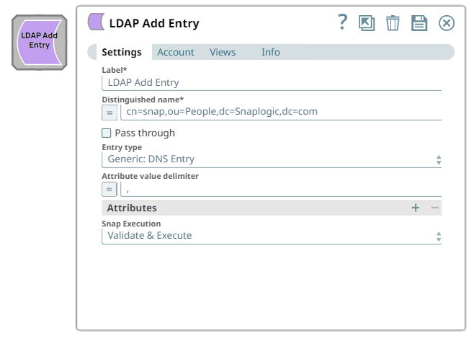Save settings with the floppy disk icon
Image resolution: width=474 pixels, height=339 pixels.
coord(419,23)
